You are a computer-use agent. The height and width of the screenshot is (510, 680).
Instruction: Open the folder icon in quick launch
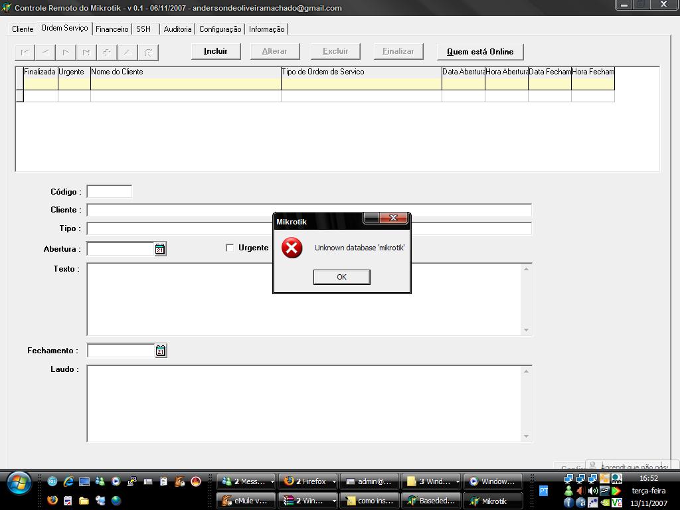point(84,501)
